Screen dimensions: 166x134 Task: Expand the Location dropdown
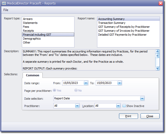pyautogui.click(x=118, y=106)
